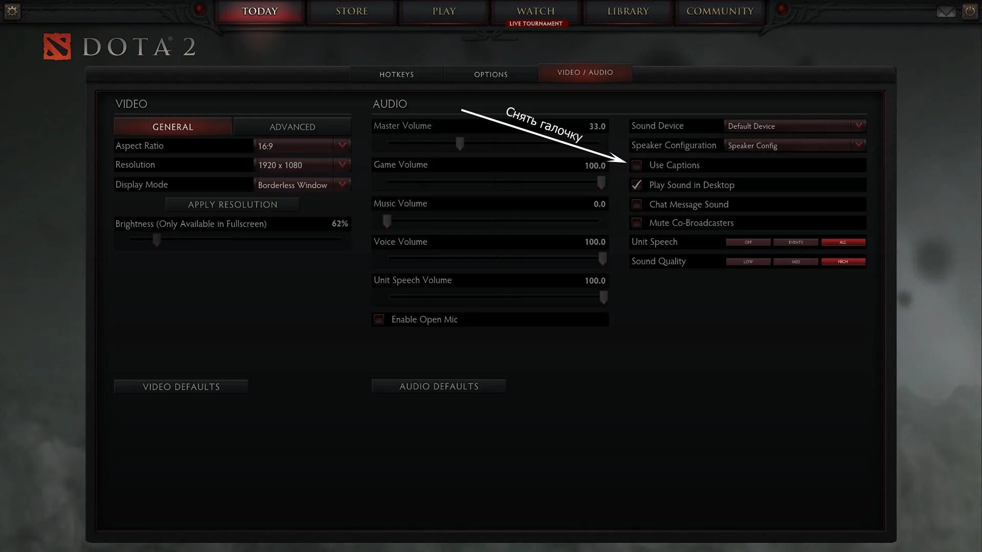Click the display mode dropdown arrow

(x=343, y=184)
